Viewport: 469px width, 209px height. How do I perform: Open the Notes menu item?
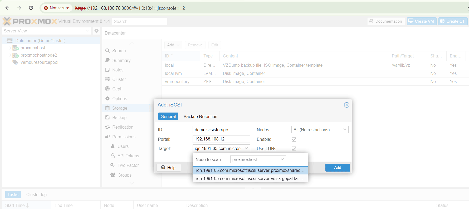[x=118, y=70]
